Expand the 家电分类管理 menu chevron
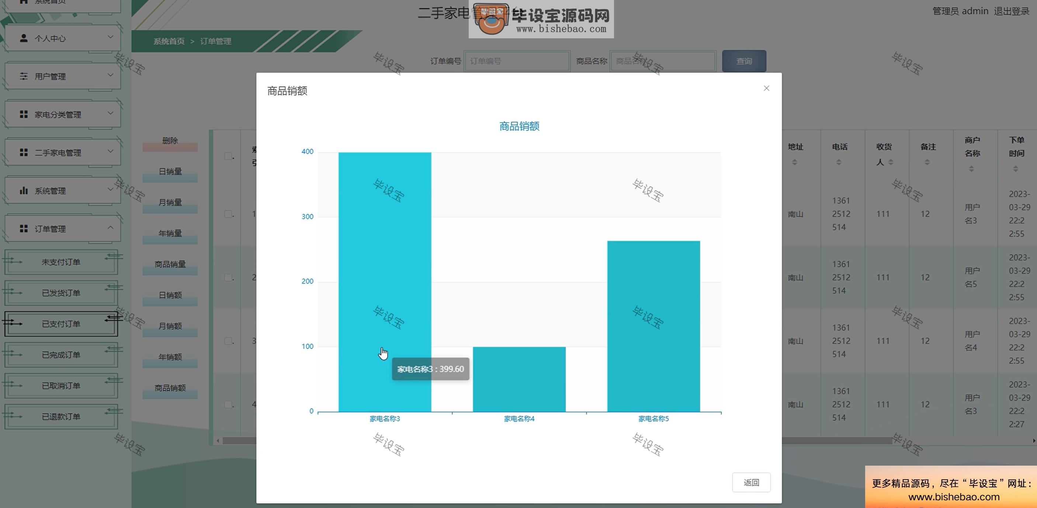Image resolution: width=1037 pixels, height=508 pixels. [110, 113]
